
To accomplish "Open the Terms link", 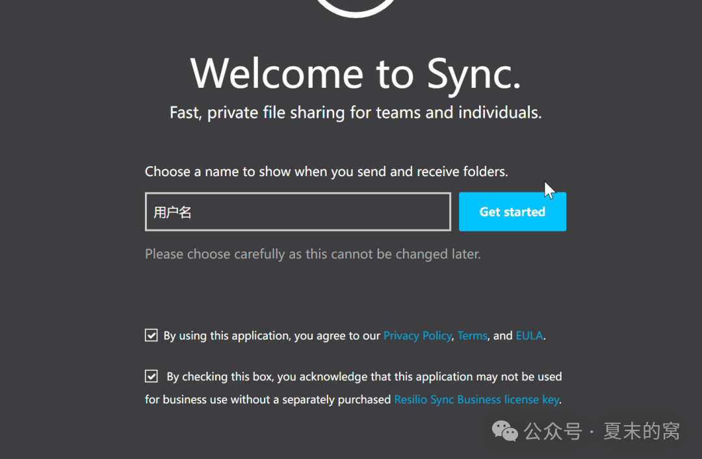I will coord(472,336).
